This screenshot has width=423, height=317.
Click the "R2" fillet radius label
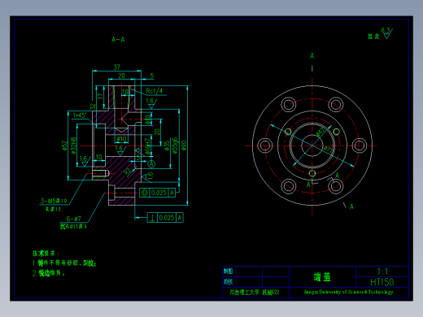(x=128, y=172)
